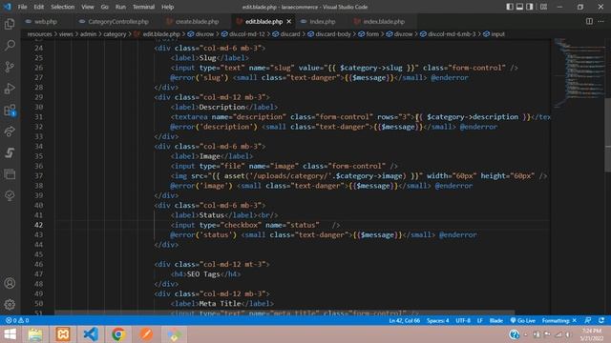This screenshot has height=343, width=611.
Task: Click the Windows Start button
Action: 11,334
